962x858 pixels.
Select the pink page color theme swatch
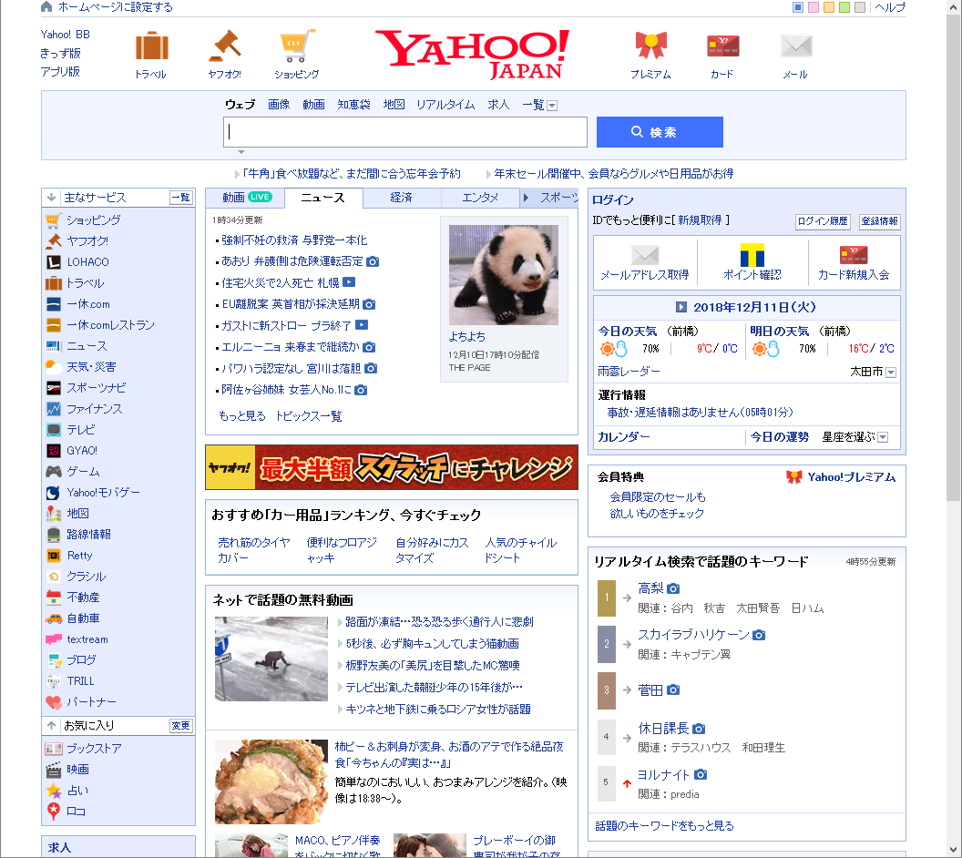tap(814, 7)
